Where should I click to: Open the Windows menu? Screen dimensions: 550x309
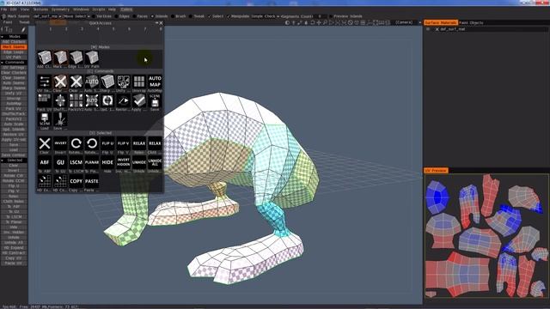[x=81, y=9]
